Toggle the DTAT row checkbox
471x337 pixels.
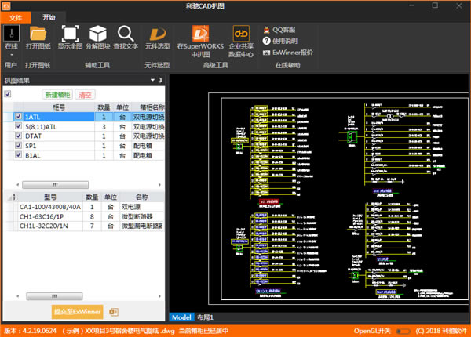click(18, 136)
